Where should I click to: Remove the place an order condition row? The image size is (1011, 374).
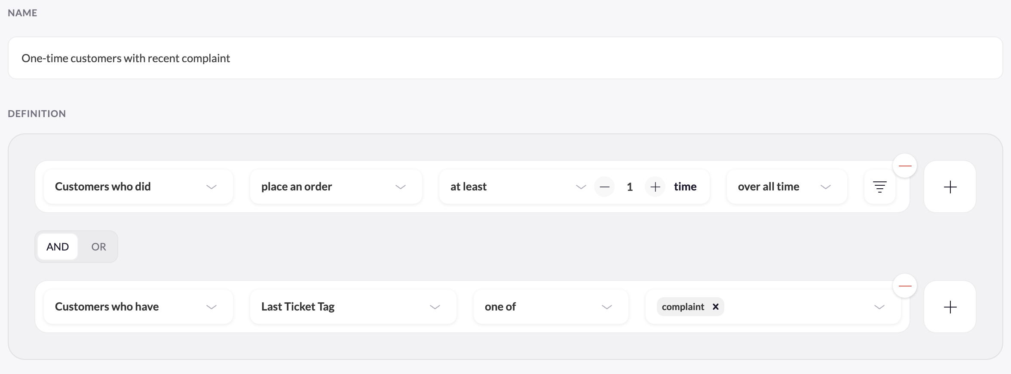905,166
